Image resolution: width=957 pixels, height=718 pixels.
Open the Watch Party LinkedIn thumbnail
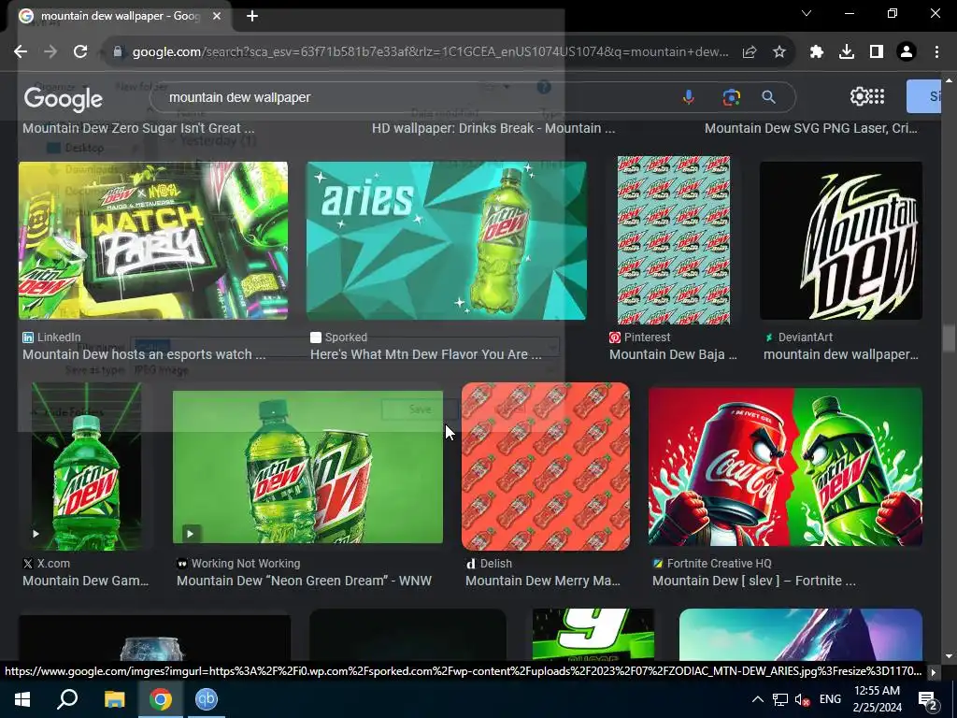click(x=153, y=240)
